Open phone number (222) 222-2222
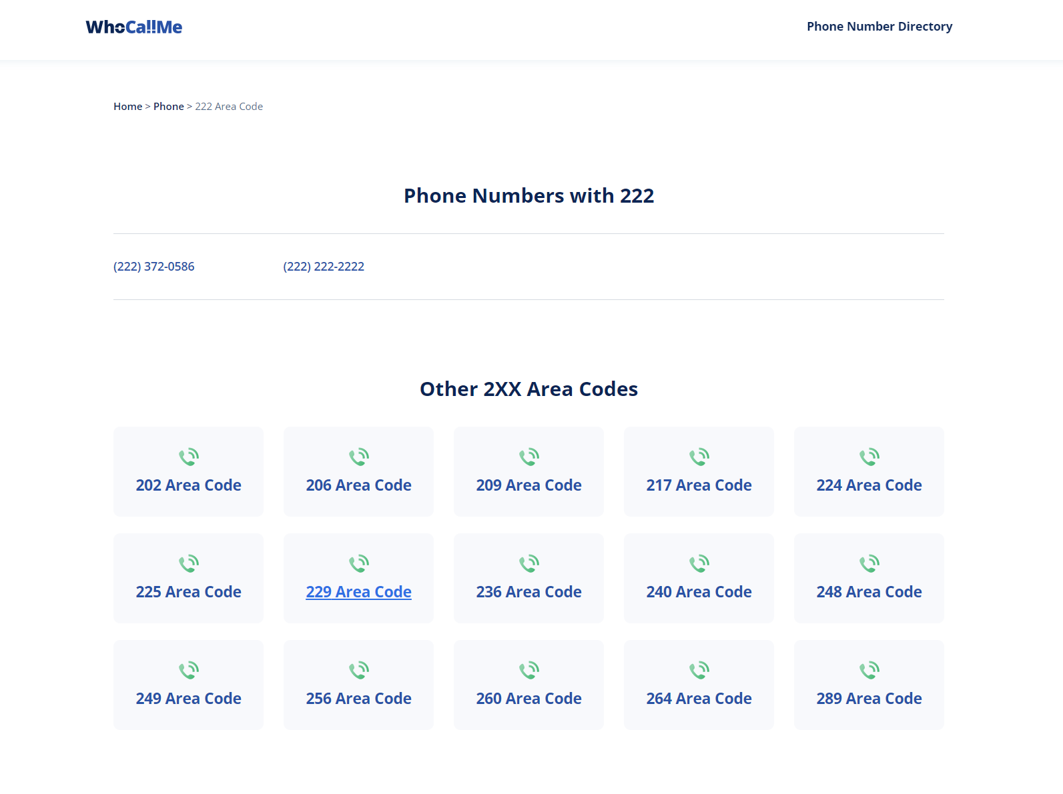 (324, 267)
